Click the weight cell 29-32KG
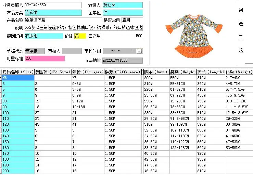253x175 pixels. coord(239,118)
